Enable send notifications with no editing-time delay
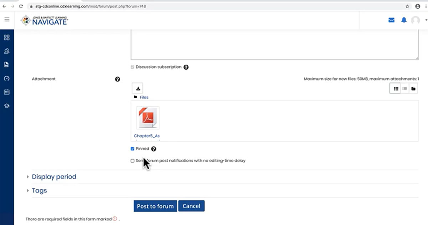This screenshot has width=428, height=225. tap(133, 161)
